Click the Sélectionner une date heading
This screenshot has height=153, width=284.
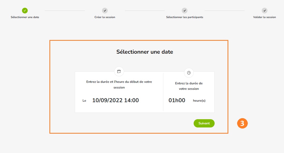(145, 52)
